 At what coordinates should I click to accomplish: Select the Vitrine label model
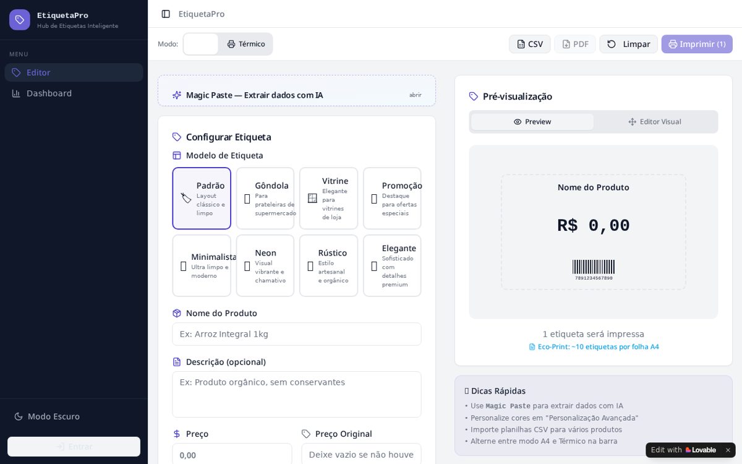329,199
